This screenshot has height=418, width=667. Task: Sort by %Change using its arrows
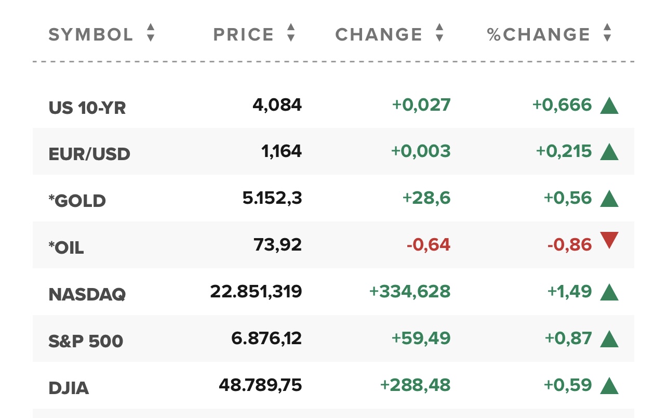click(607, 33)
